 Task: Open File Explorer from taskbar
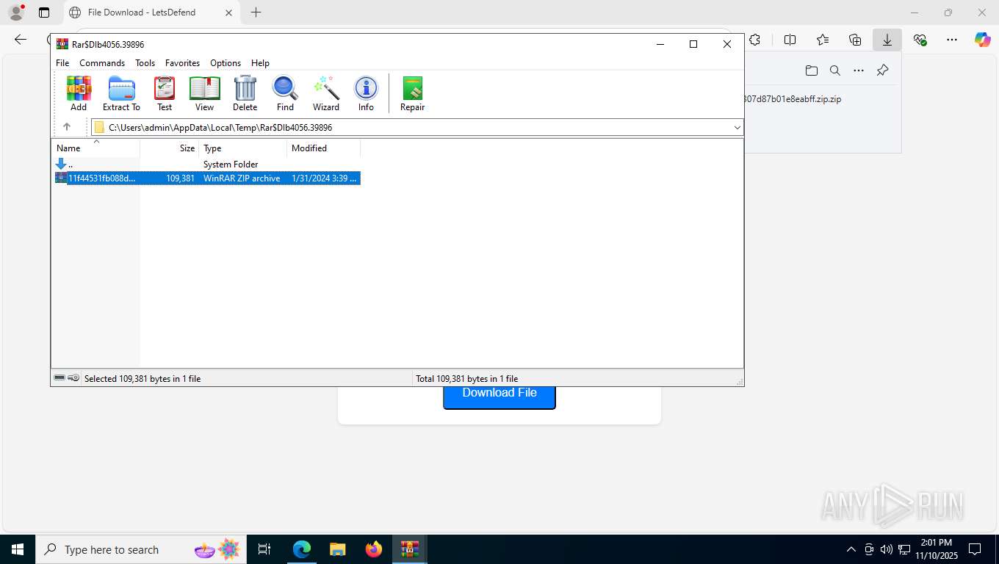click(x=337, y=549)
